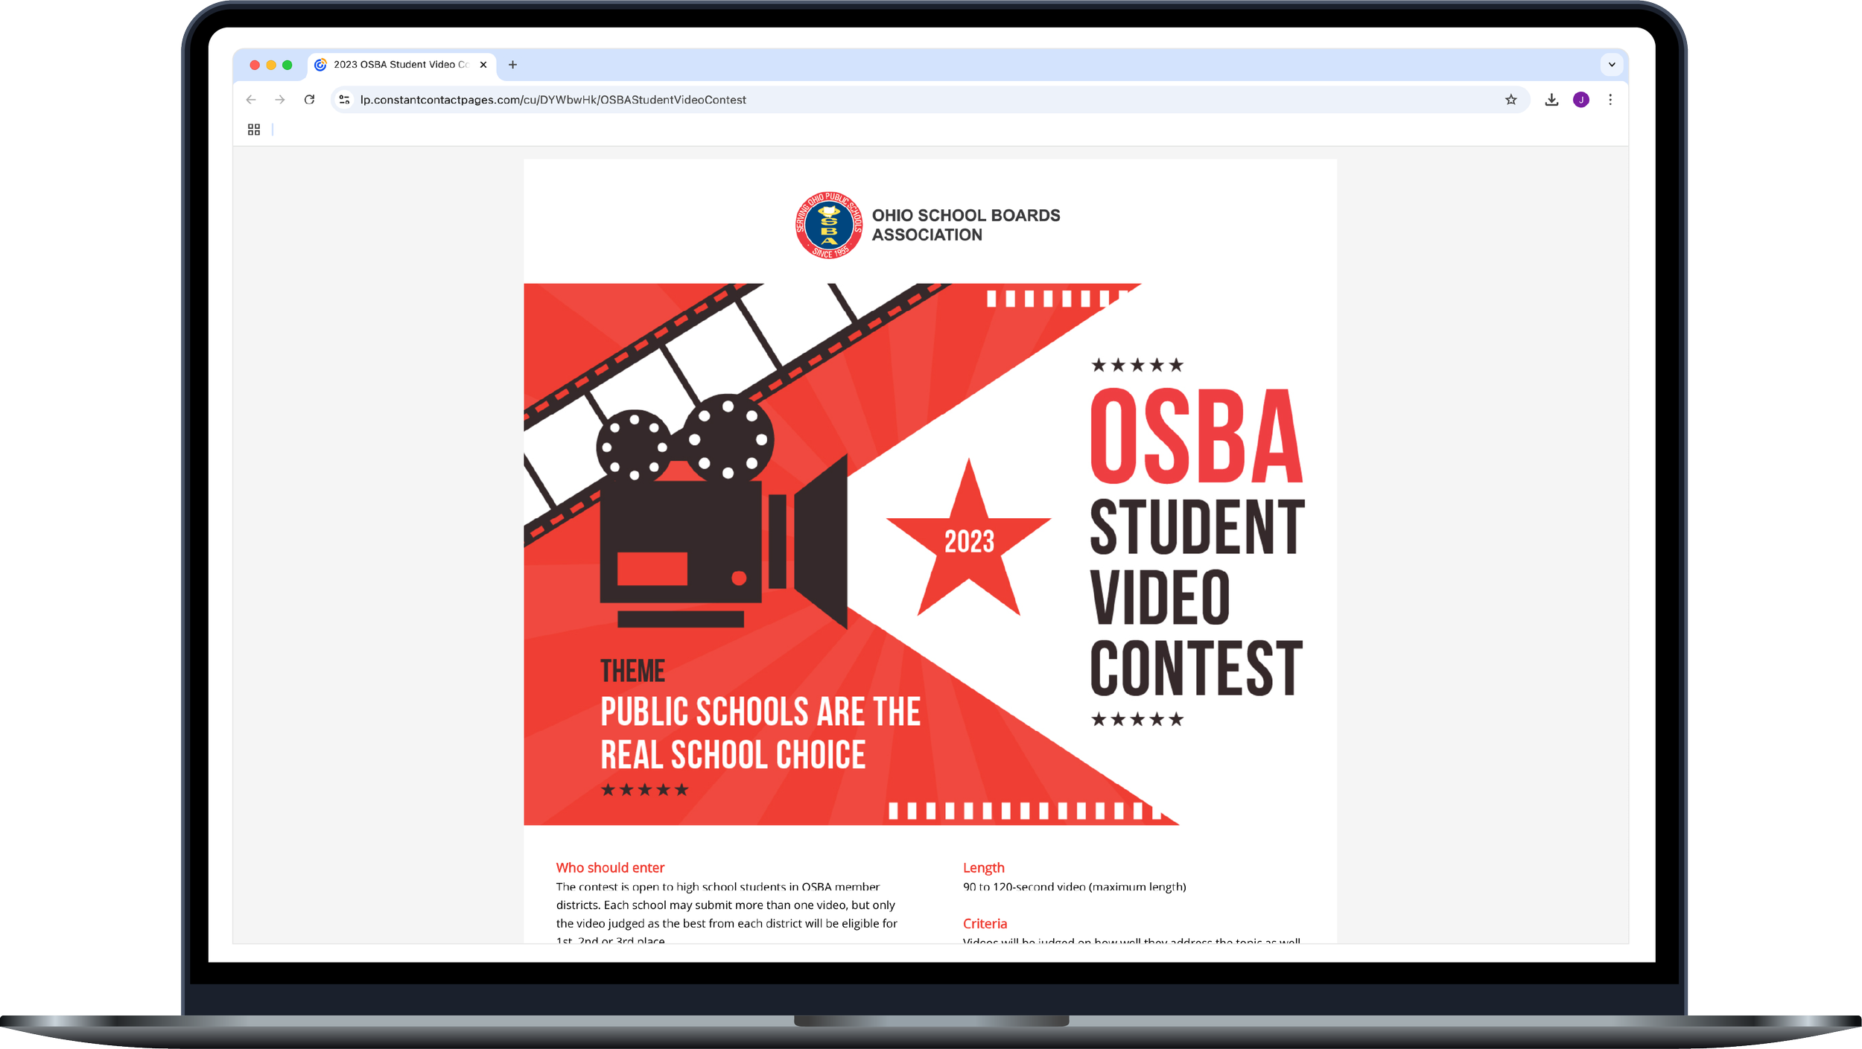Open a new tab with plus button
Screen dimensions: 1862x1049
tap(512, 65)
